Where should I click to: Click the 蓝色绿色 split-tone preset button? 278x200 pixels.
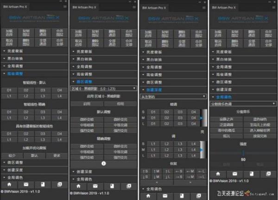[x=259, y=118]
